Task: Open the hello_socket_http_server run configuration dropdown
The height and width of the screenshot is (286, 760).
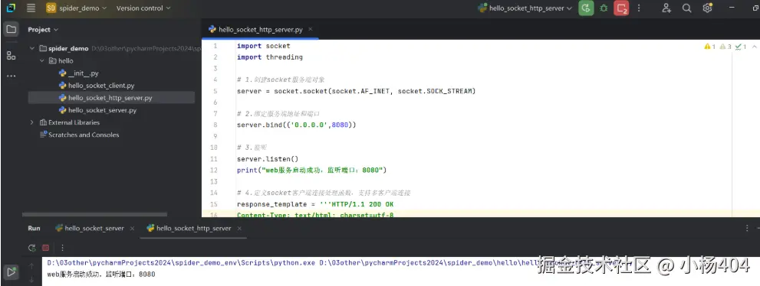Action: coord(525,8)
